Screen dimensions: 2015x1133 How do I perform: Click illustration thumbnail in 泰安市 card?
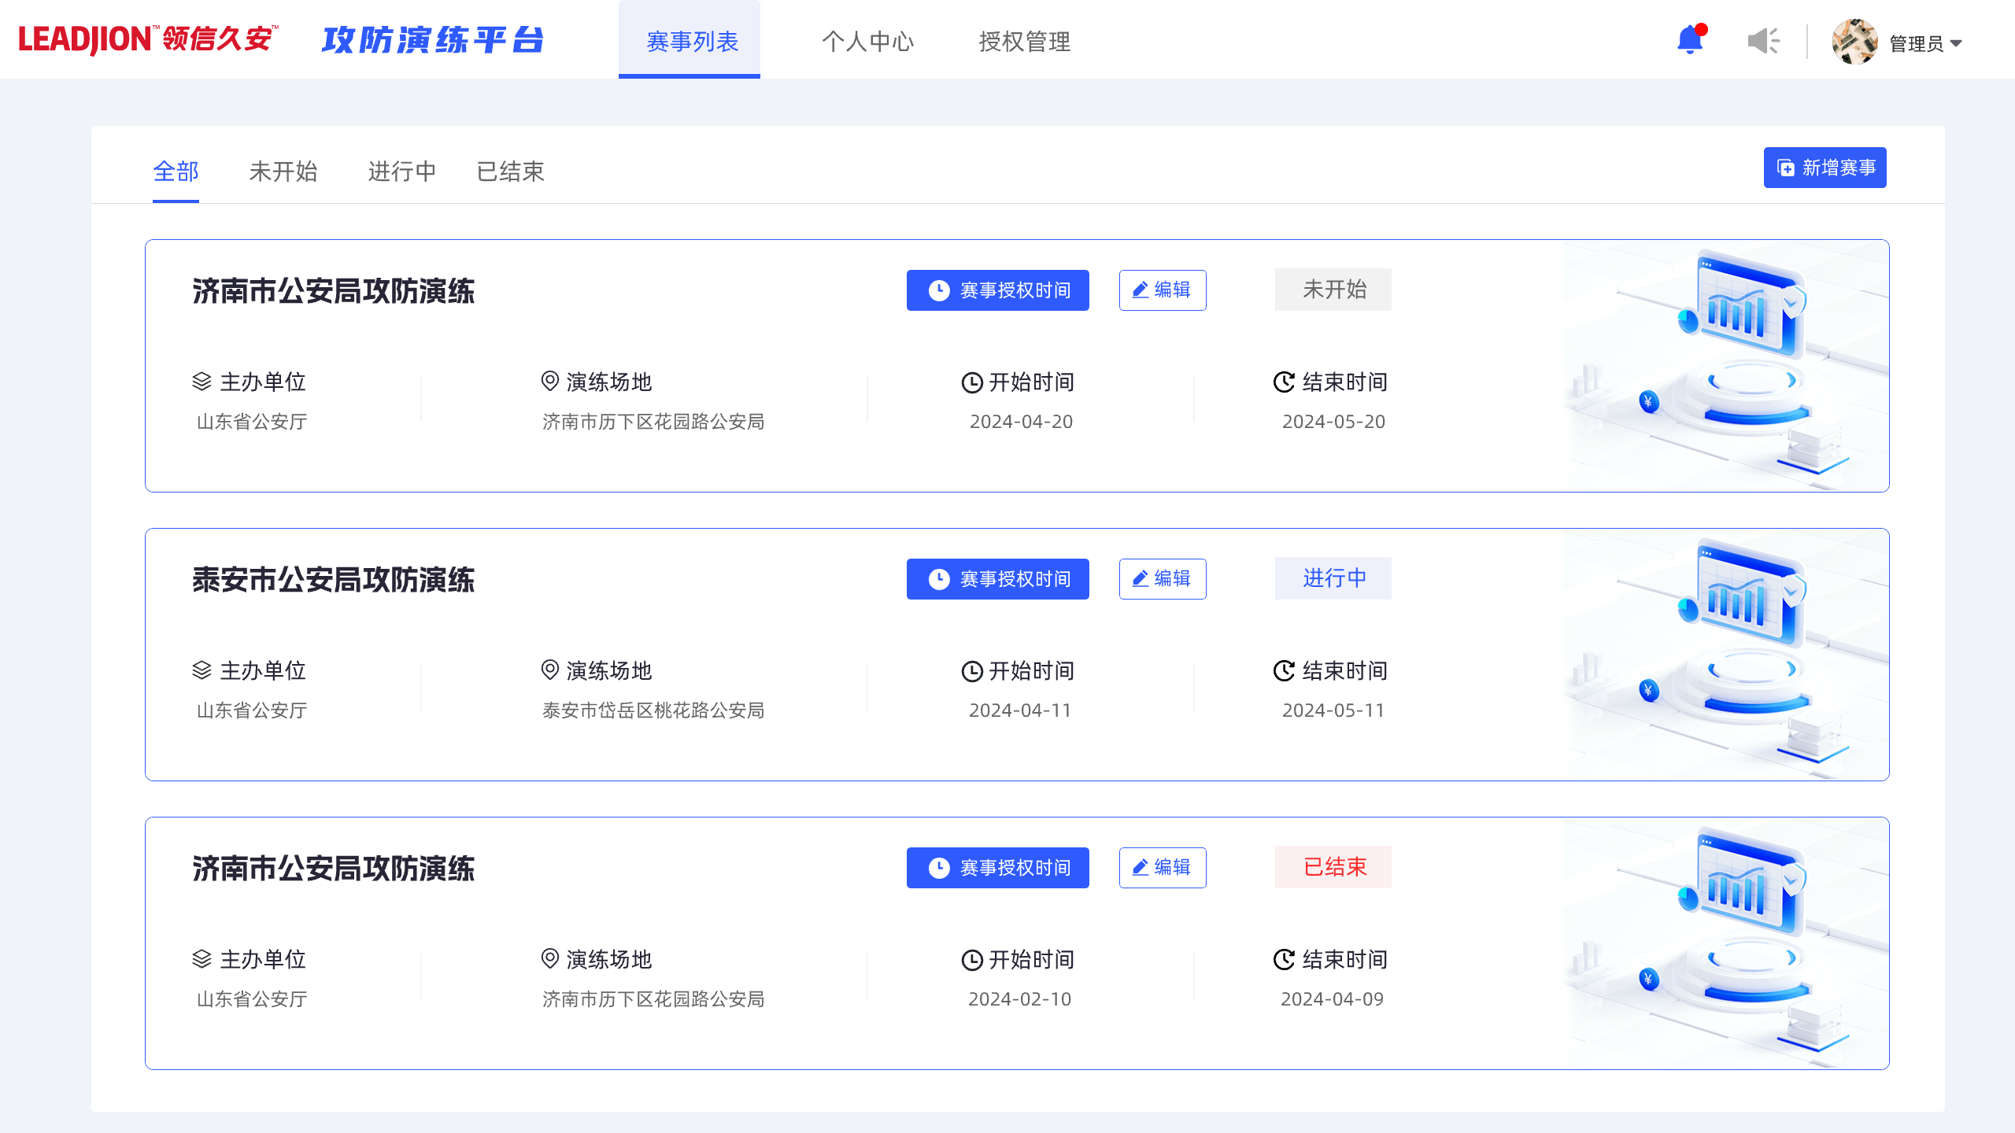point(1726,655)
